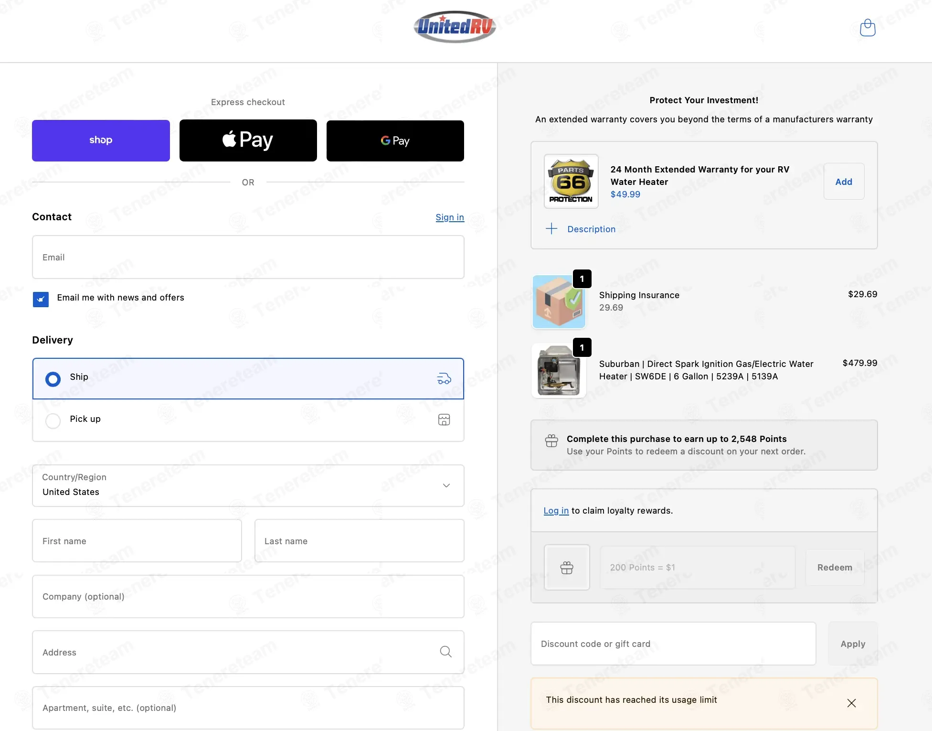Viewport: 932px width, 731px height.
Task: Click the gift box icon in rewards panel
Action: 567,568
